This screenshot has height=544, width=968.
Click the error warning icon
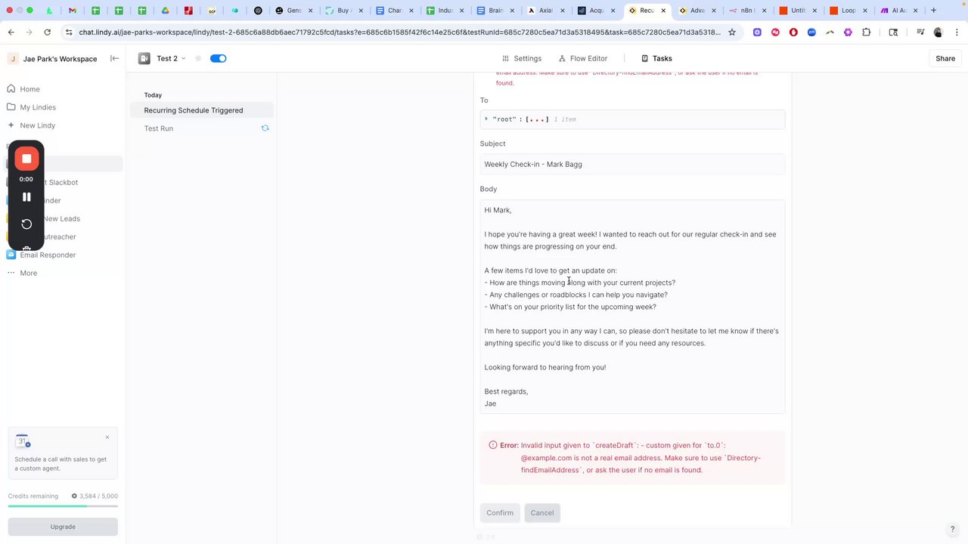point(493,445)
